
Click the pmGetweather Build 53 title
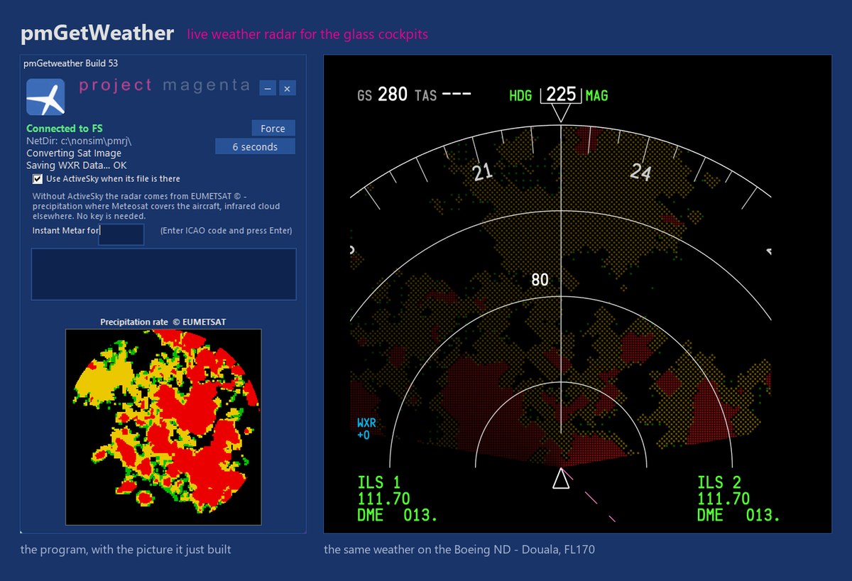click(70, 63)
